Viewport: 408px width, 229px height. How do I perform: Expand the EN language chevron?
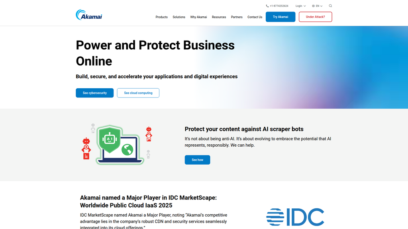(322, 6)
